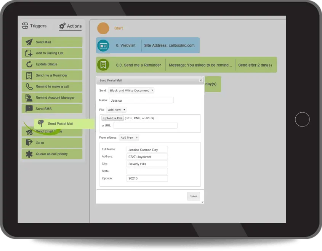Pick Send me a Reminder in sidebar
This screenshot has width=322, height=251.
point(52,75)
